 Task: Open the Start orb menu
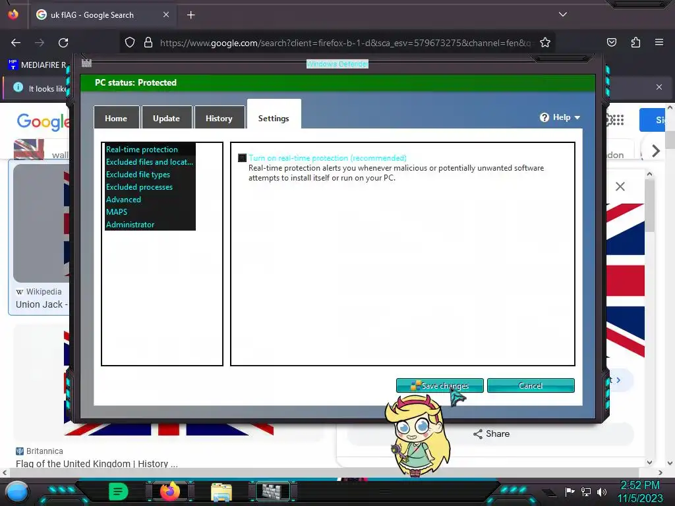(17, 492)
